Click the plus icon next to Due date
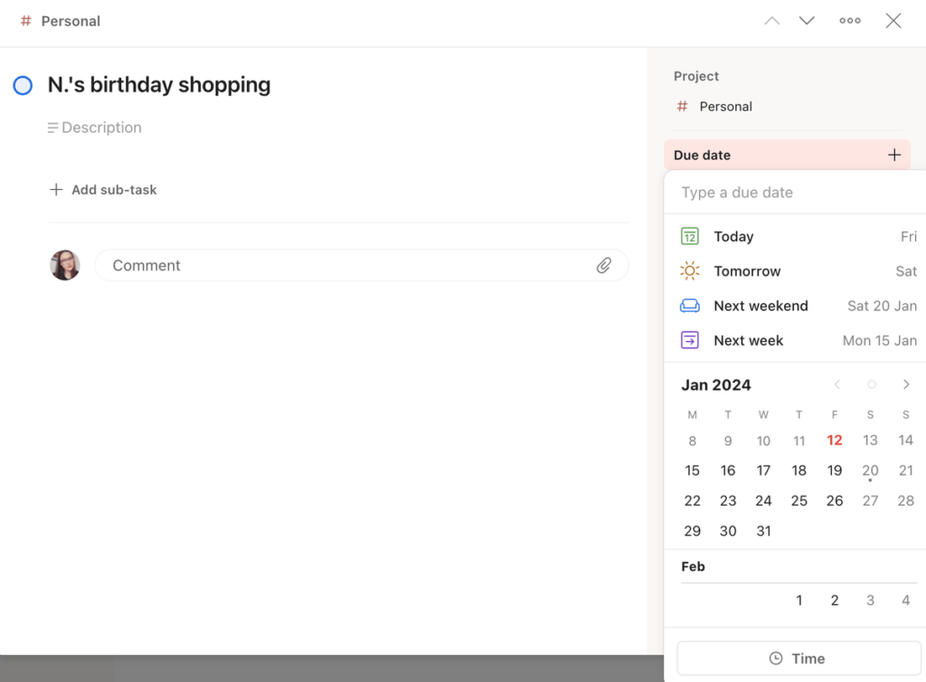Screen dimensions: 926x682 click(894, 155)
